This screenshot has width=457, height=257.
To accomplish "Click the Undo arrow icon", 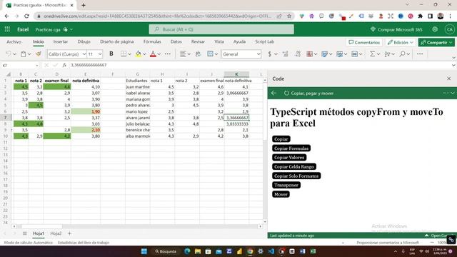I will pos(8,54).
